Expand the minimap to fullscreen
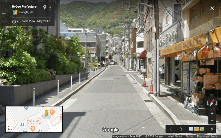 pos(10,128)
